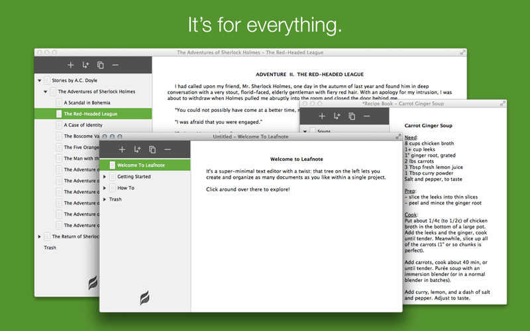Select A Scandal in Bohemia document
This screenshot has width=530, height=331.
point(87,103)
